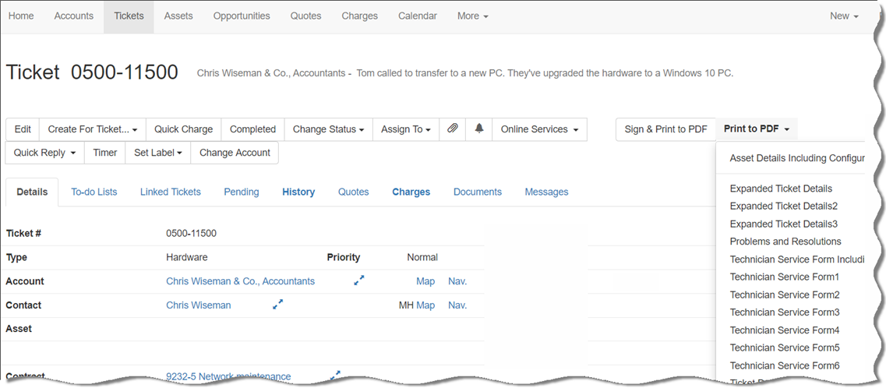
Task: Click the Sign & Print to PDF button
Action: pyautogui.click(x=665, y=129)
